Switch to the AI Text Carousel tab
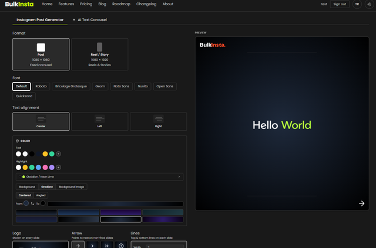Viewport: 376px width, 248px height. (x=90, y=20)
